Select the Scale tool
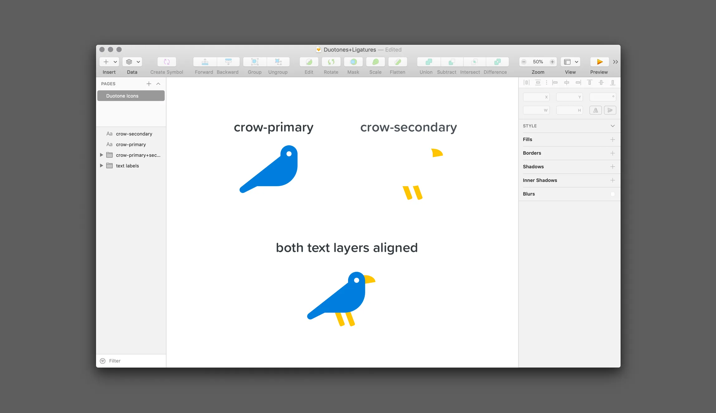Image resolution: width=716 pixels, height=413 pixels. (x=375, y=62)
